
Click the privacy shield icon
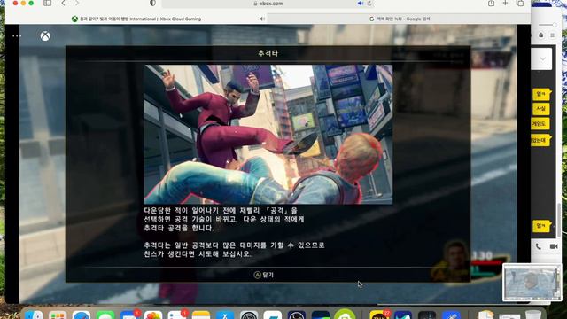coord(152,4)
